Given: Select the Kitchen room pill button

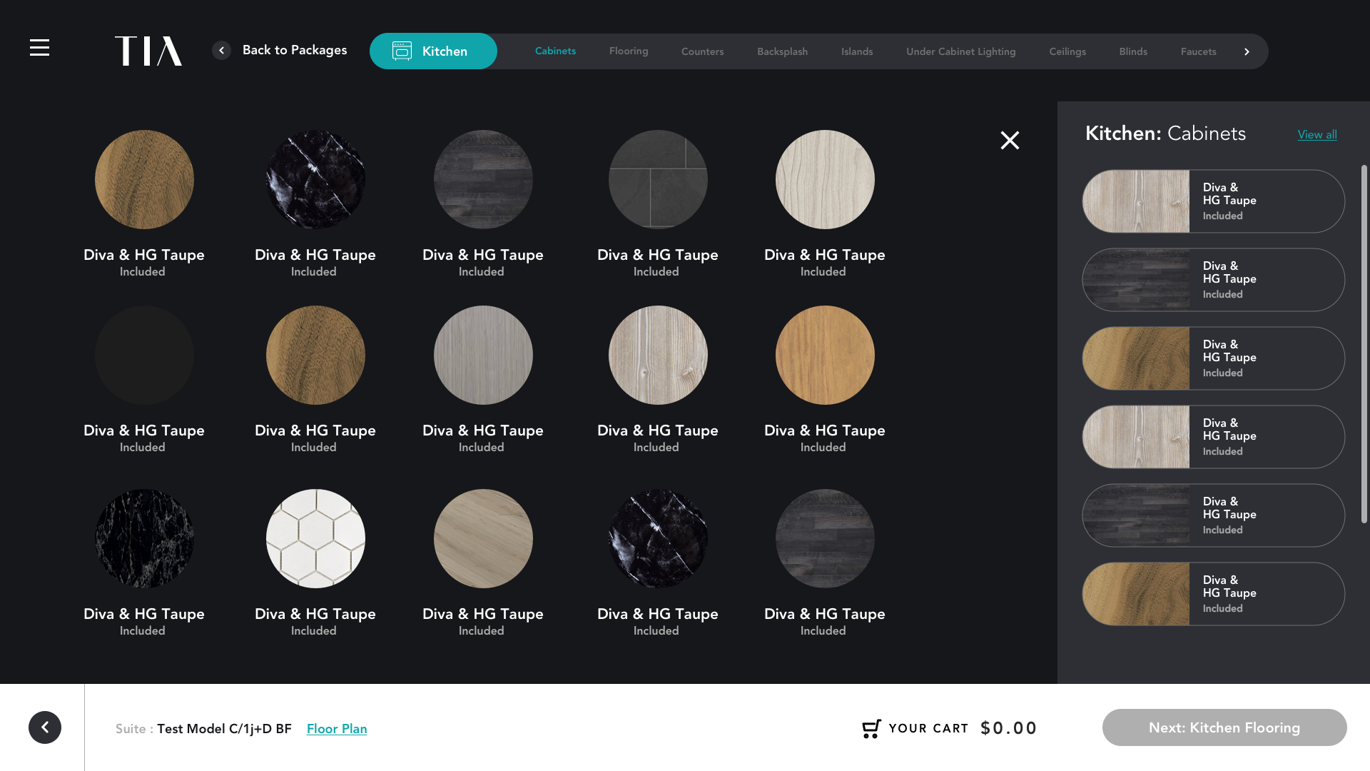Looking at the screenshot, I should (433, 51).
